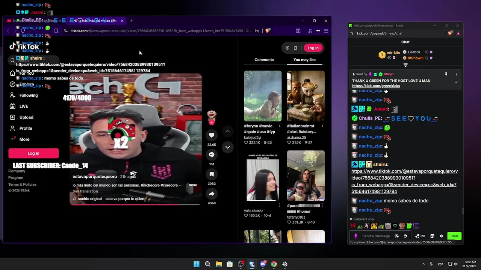
Task: Open estavaporquetequiero creator name
Action: [x=95, y=177]
